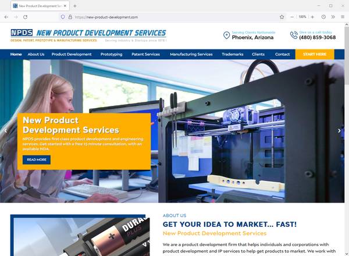Click the URL address bar
The width and height of the screenshot is (349, 256).
pos(174,17)
